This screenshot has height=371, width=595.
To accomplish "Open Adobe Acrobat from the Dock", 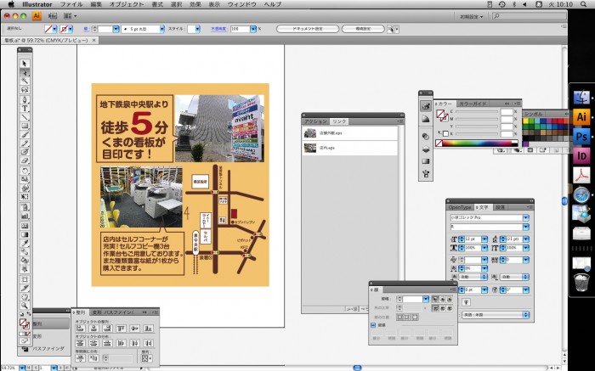I will 581,176.
